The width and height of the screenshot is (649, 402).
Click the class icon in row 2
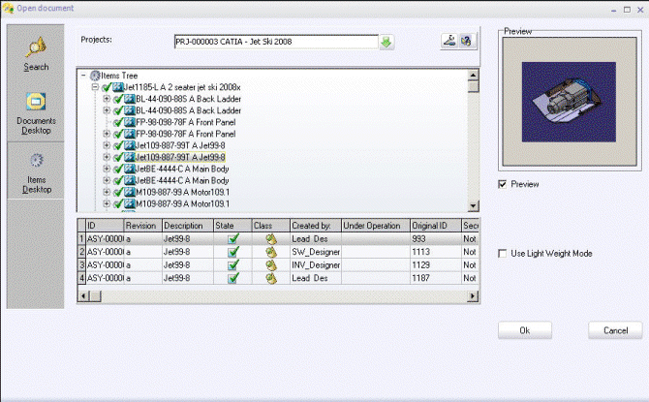[x=271, y=252]
